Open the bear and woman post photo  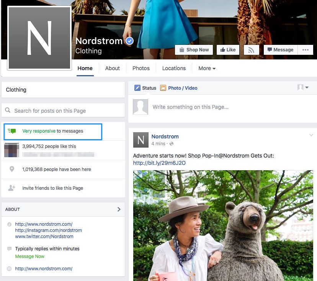(223, 225)
